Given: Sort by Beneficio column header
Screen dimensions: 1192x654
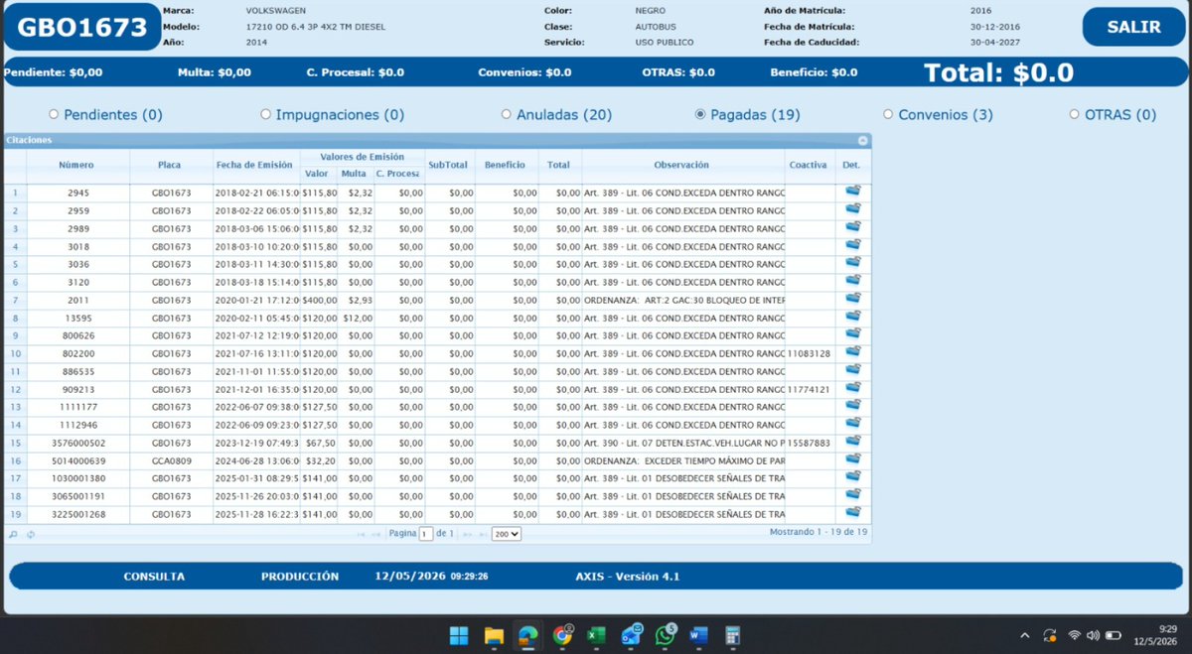Looking at the screenshot, I should 506,165.
